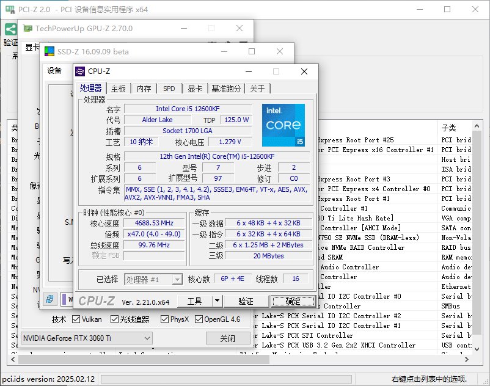
Task: Click PCI-Z vertical scrollbar down arrow
Action: (477, 349)
